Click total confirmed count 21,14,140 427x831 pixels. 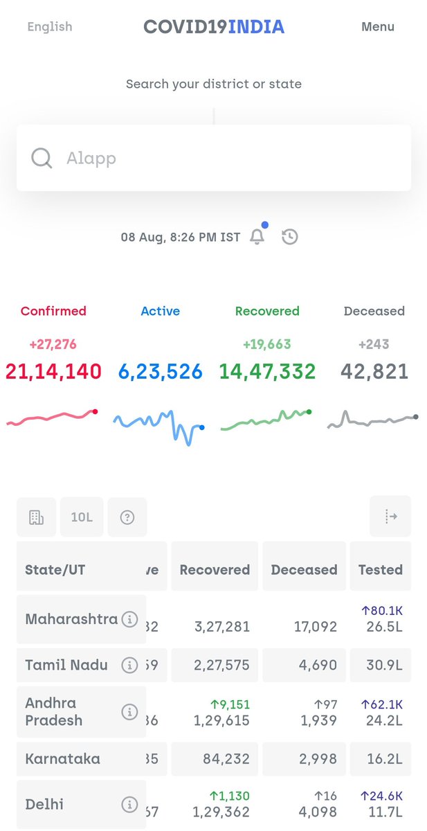click(53, 372)
